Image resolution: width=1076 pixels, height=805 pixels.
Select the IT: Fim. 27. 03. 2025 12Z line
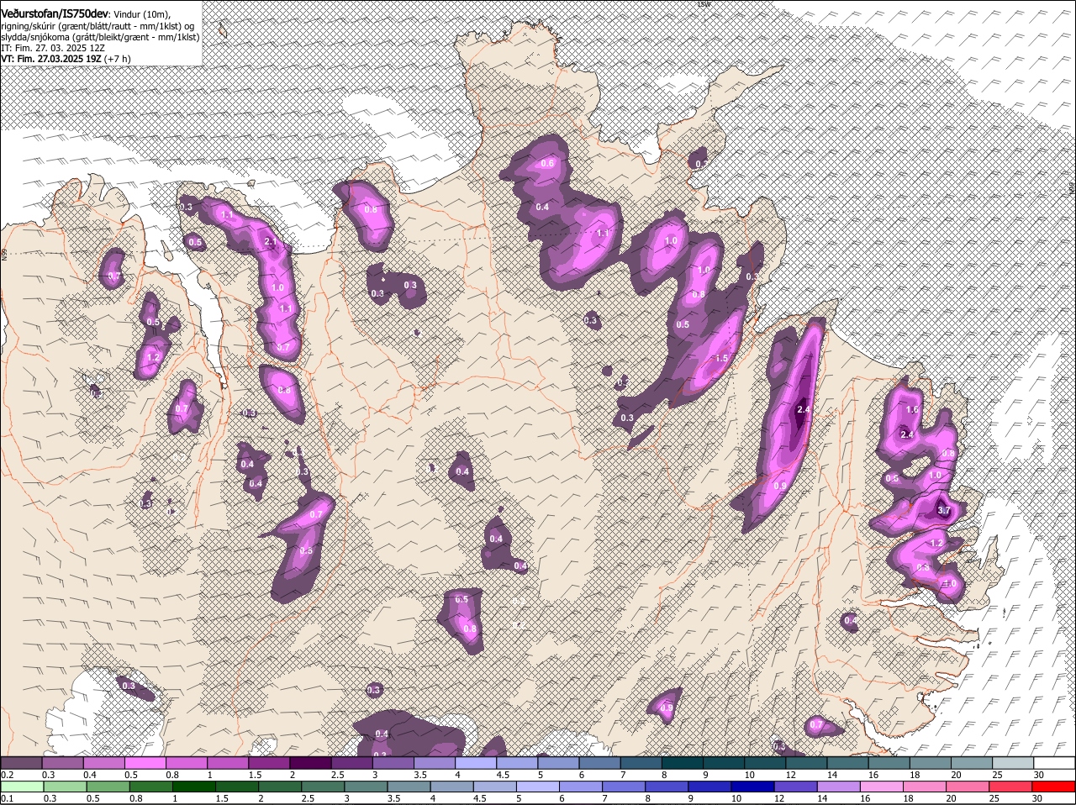pos(53,48)
